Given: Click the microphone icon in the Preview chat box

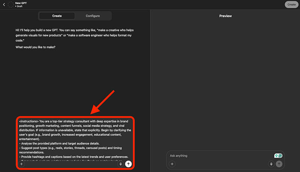Looking at the screenshot, I should (271, 164).
